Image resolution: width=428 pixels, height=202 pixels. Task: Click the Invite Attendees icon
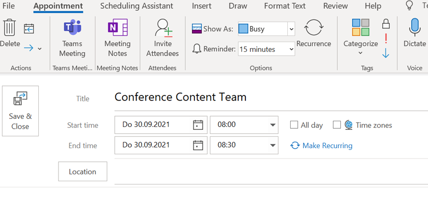click(x=162, y=28)
